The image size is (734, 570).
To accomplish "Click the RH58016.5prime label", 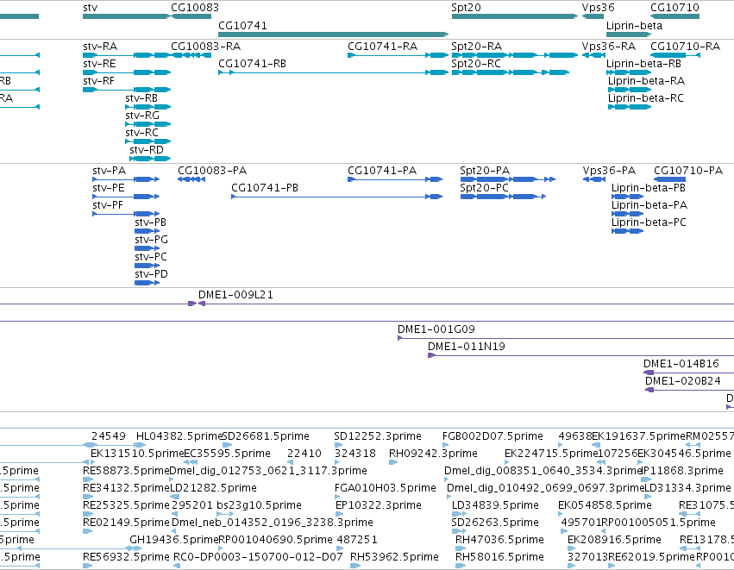I will tap(499, 557).
